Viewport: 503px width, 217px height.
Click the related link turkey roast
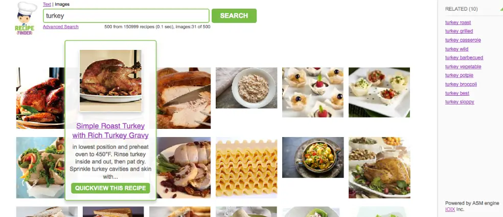pyautogui.click(x=458, y=22)
